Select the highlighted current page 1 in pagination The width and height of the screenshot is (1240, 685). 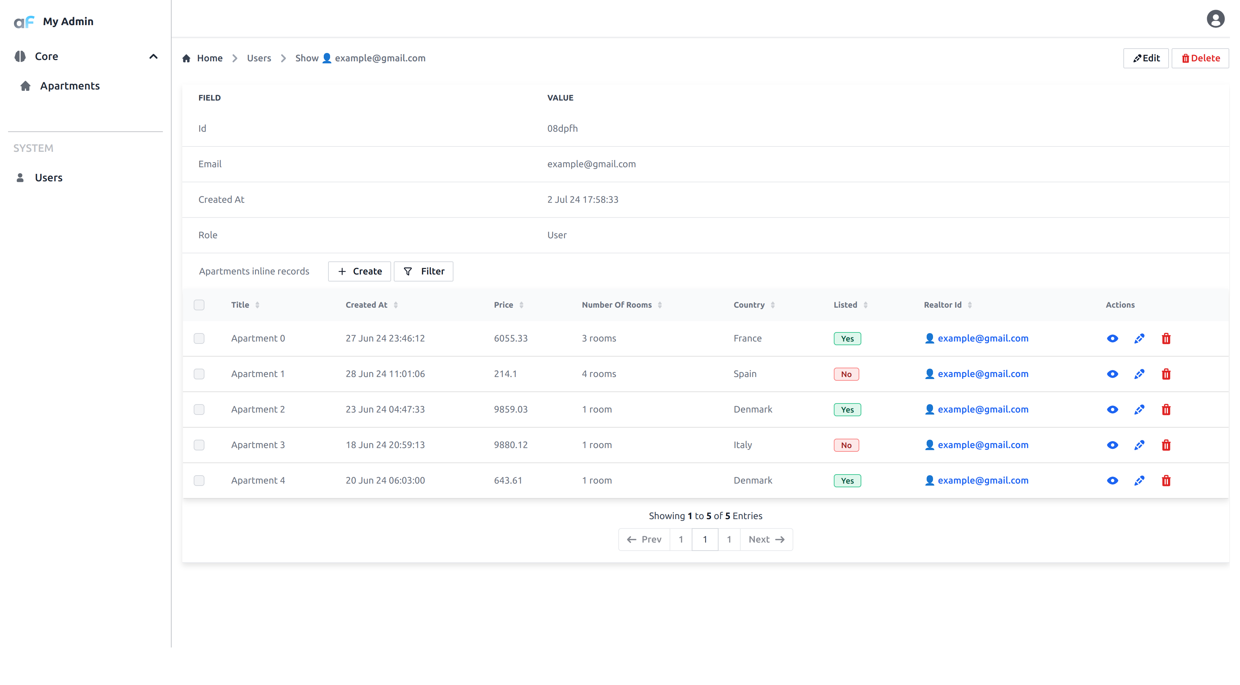tap(705, 540)
